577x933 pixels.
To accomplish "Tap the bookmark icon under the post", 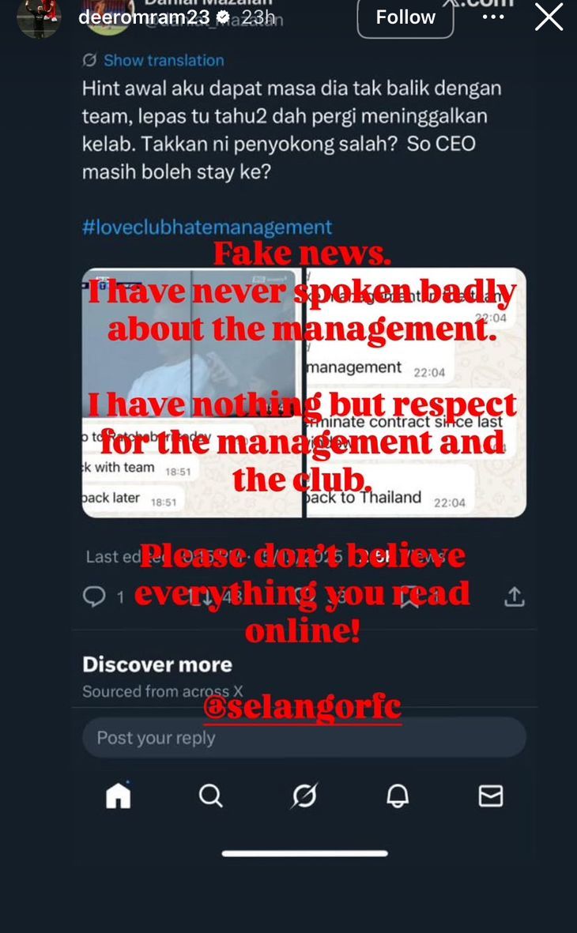I will (x=409, y=597).
